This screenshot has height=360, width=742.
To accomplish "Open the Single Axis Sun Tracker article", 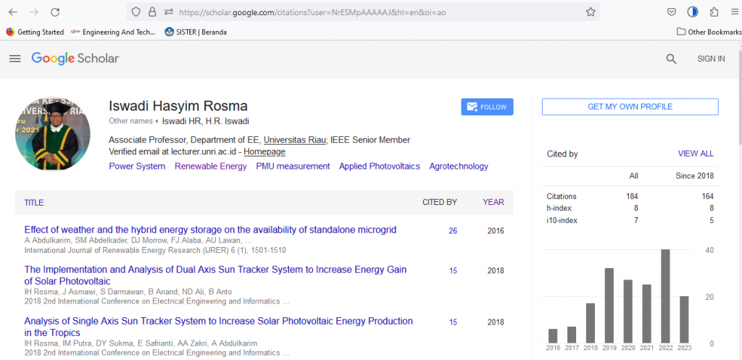I will (x=219, y=327).
